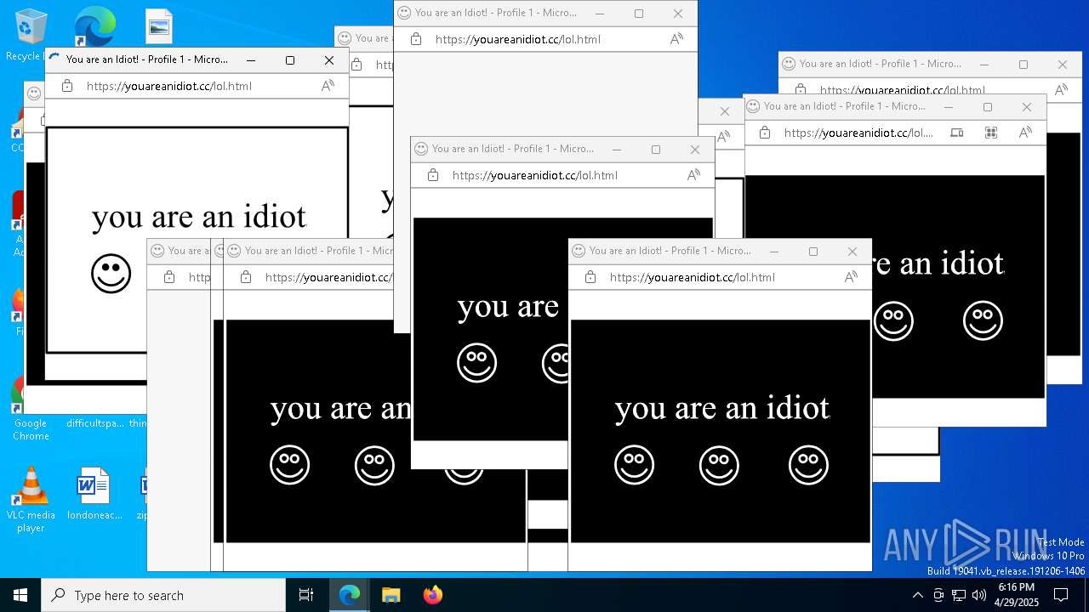This screenshot has height=612, width=1089.
Task: Click the send-to-devices icon in address bar
Action: pyautogui.click(x=957, y=133)
